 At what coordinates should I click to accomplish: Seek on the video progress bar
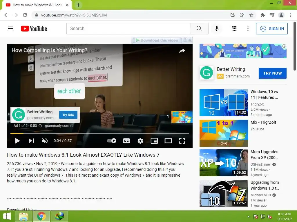point(100,133)
